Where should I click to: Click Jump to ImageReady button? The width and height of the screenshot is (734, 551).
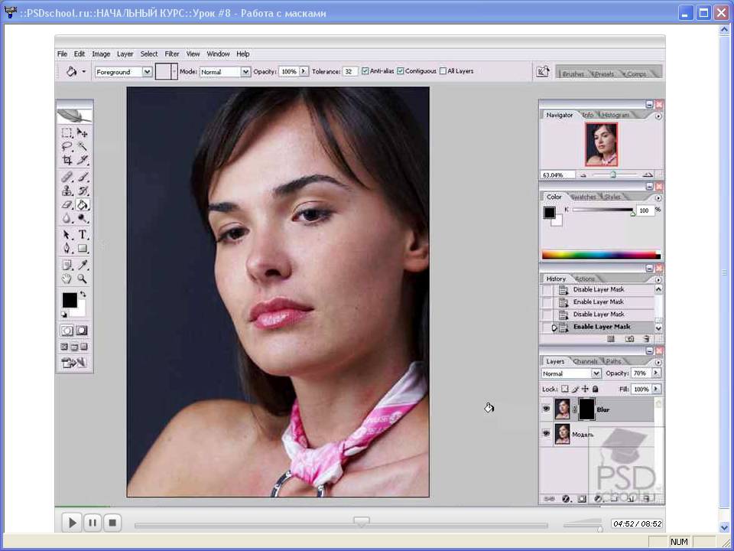(74, 363)
